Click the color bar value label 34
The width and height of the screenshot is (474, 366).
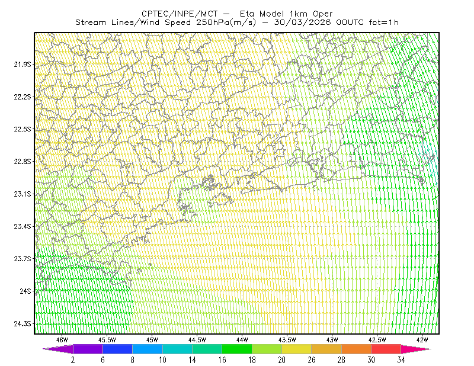point(401,360)
